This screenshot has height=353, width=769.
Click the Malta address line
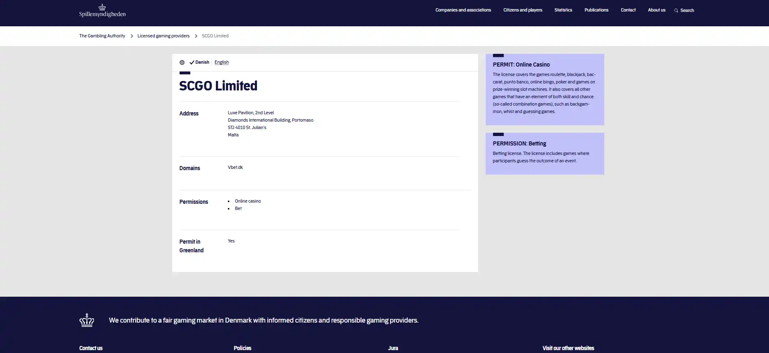coord(233,135)
